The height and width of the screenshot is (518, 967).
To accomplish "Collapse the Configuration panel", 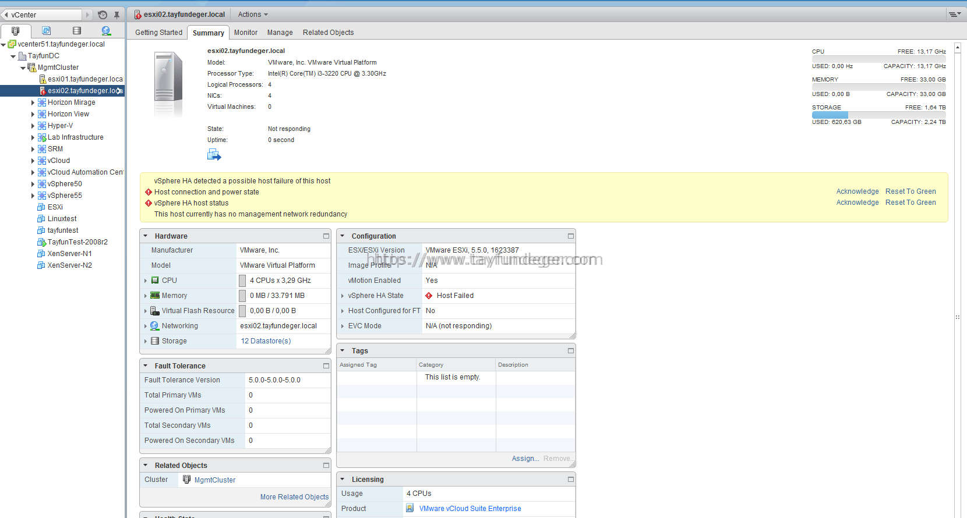I will tap(343, 236).
